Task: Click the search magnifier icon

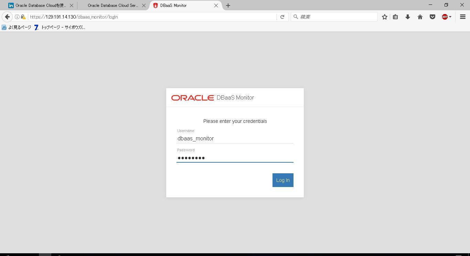Action: (x=296, y=17)
